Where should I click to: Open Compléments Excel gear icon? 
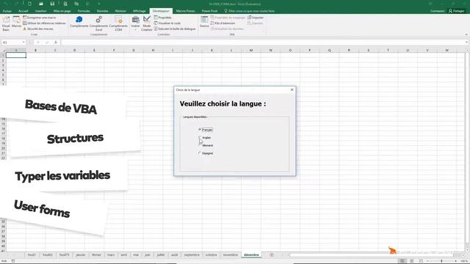(x=98, y=23)
